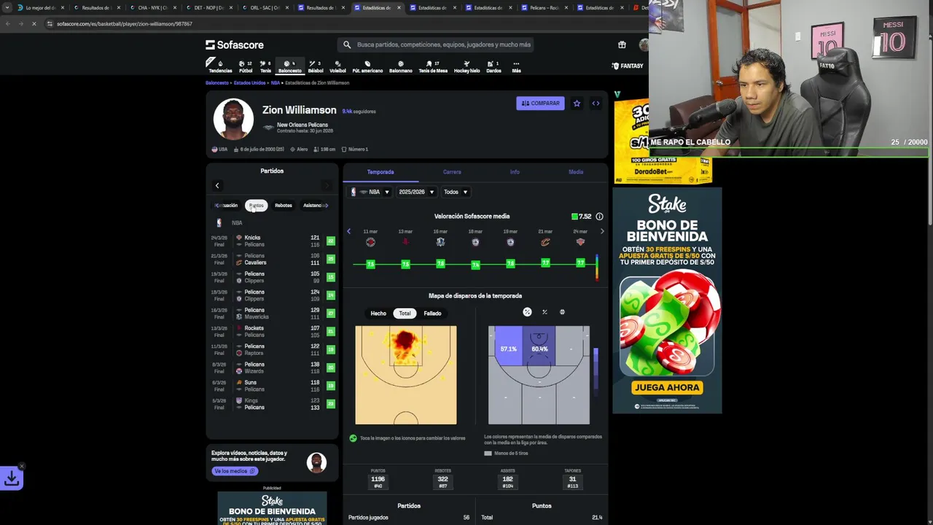Click the download arrow icon
This screenshot has height=525, width=933.
[x=12, y=478]
